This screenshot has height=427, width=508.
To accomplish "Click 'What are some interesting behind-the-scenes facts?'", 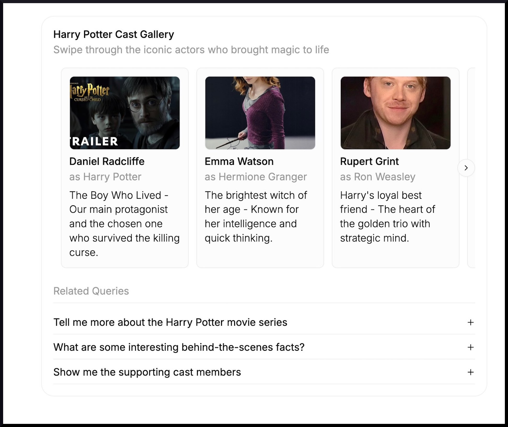I will pyautogui.click(x=179, y=347).
